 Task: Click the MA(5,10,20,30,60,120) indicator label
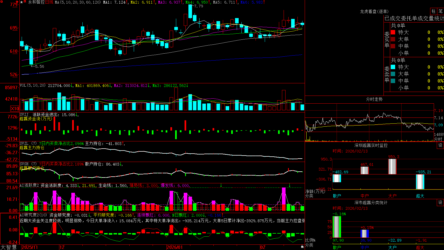point(78,2)
